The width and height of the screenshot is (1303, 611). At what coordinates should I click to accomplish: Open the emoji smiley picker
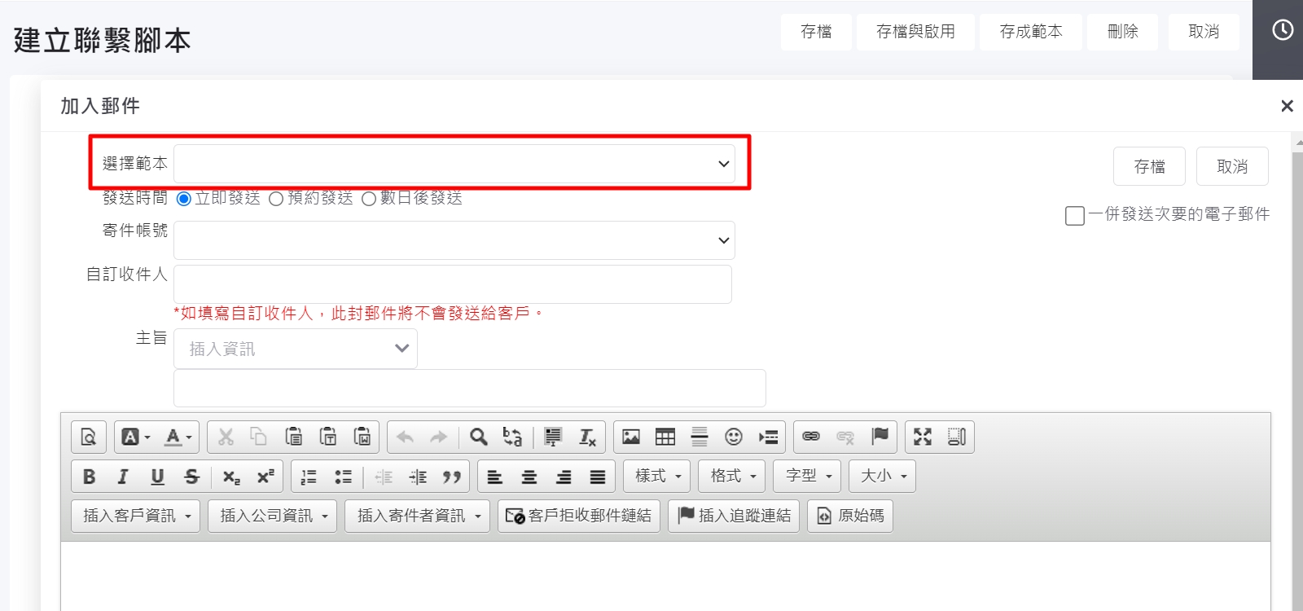pyautogui.click(x=734, y=437)
